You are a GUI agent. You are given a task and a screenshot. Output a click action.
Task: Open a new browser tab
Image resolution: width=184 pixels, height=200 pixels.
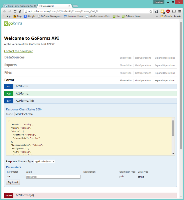click(75, 6)
